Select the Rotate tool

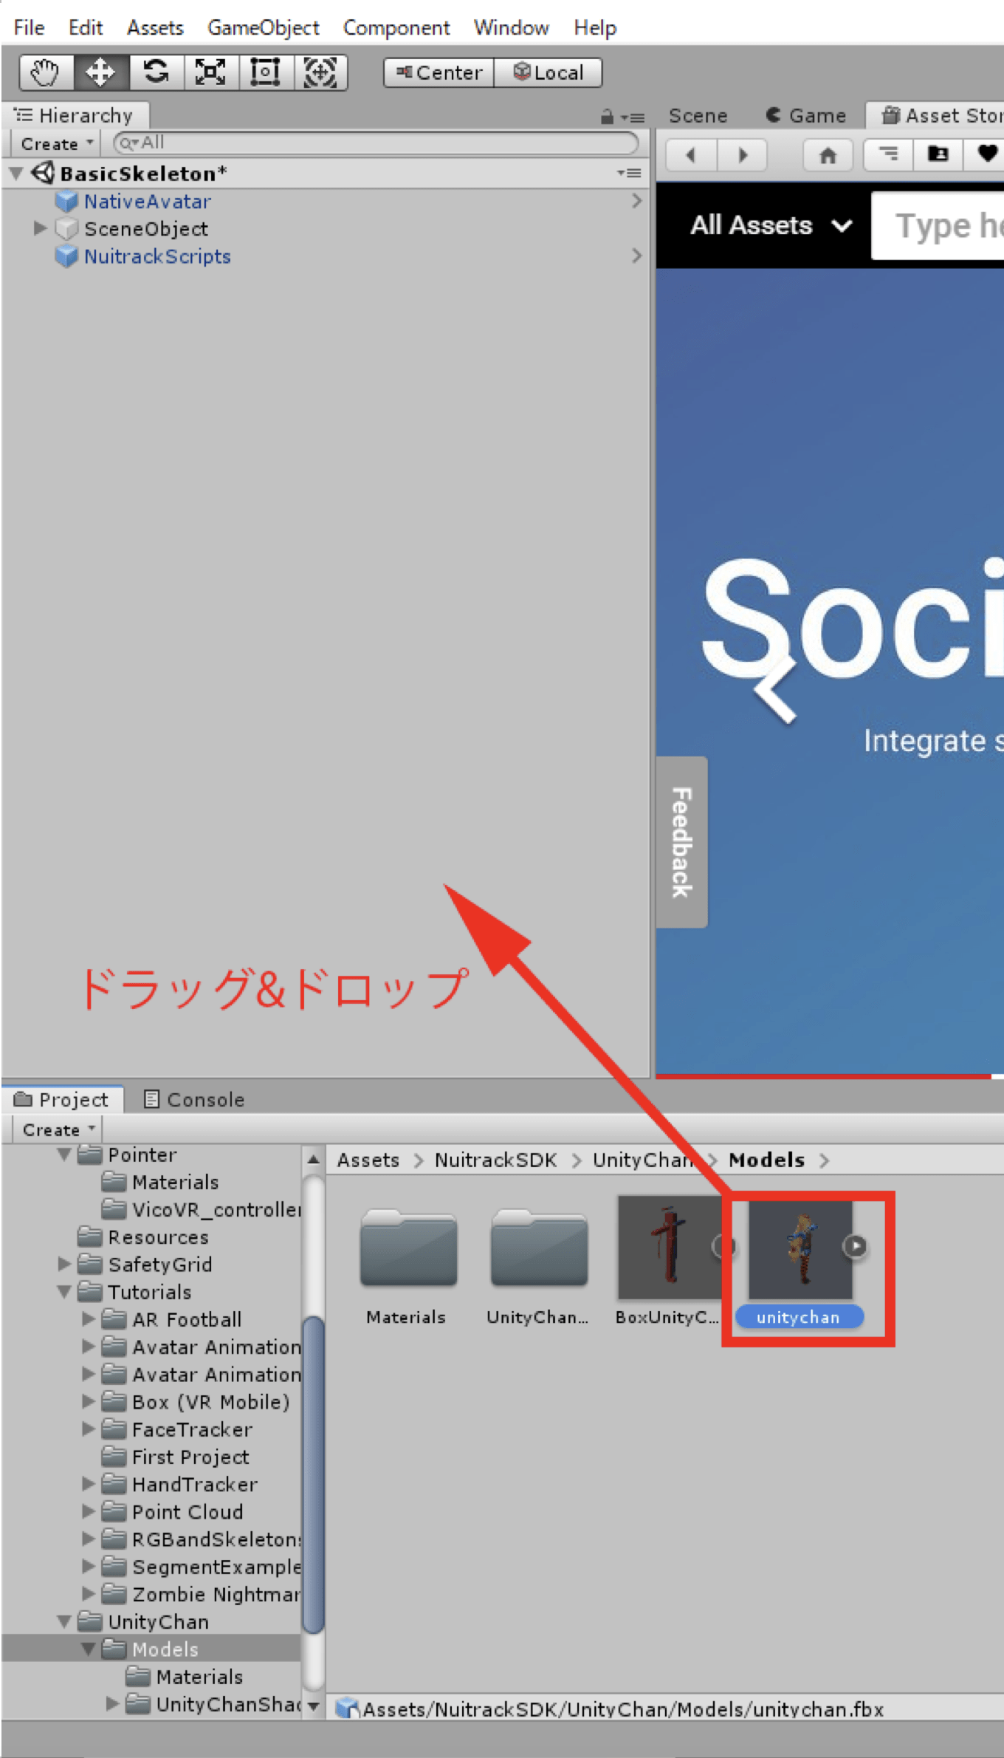pyautogui.click(x=156, y=72)
